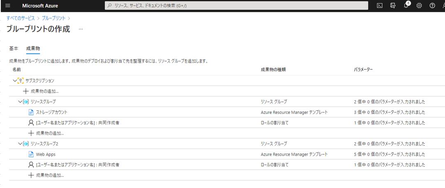Click the ブループリントの作成 page title

(38, 29)
